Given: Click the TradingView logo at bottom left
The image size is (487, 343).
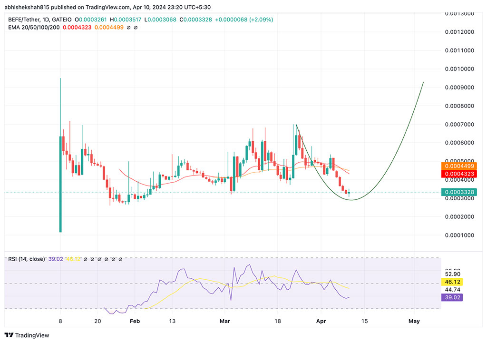Looking at the screenshot, I should tap(27, 335).
